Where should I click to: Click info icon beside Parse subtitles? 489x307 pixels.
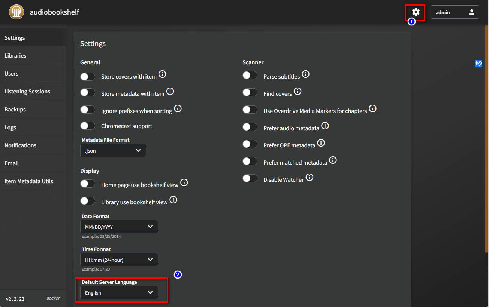point(306,74)
